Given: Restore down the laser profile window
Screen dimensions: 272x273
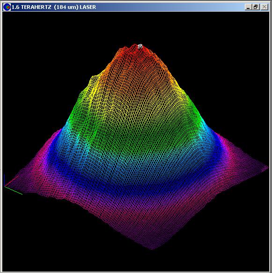Looking at the screenshot, I should 256,7.
